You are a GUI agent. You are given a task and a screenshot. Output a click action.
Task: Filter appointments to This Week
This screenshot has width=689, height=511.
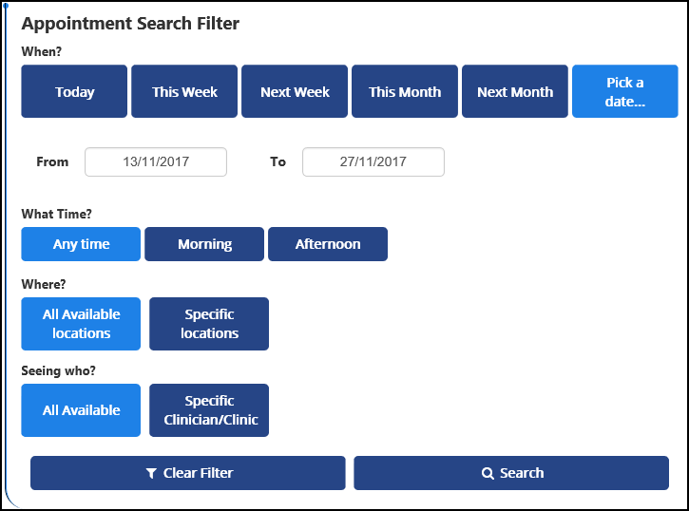pos(184,92)
